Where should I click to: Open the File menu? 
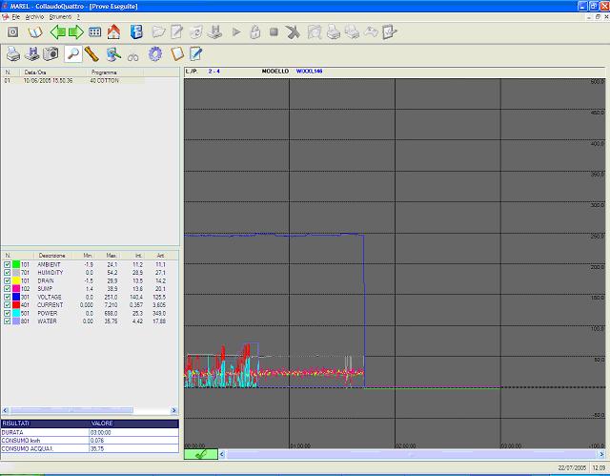pyautogui.click(x=16, y=17)
